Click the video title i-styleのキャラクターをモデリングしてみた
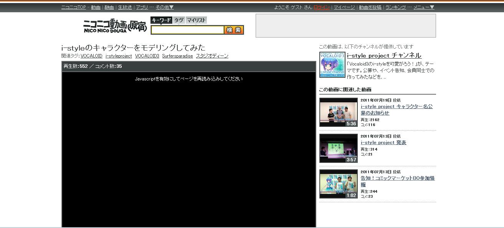The height and width of the screenshot is (228, 504). coord(133,48)
